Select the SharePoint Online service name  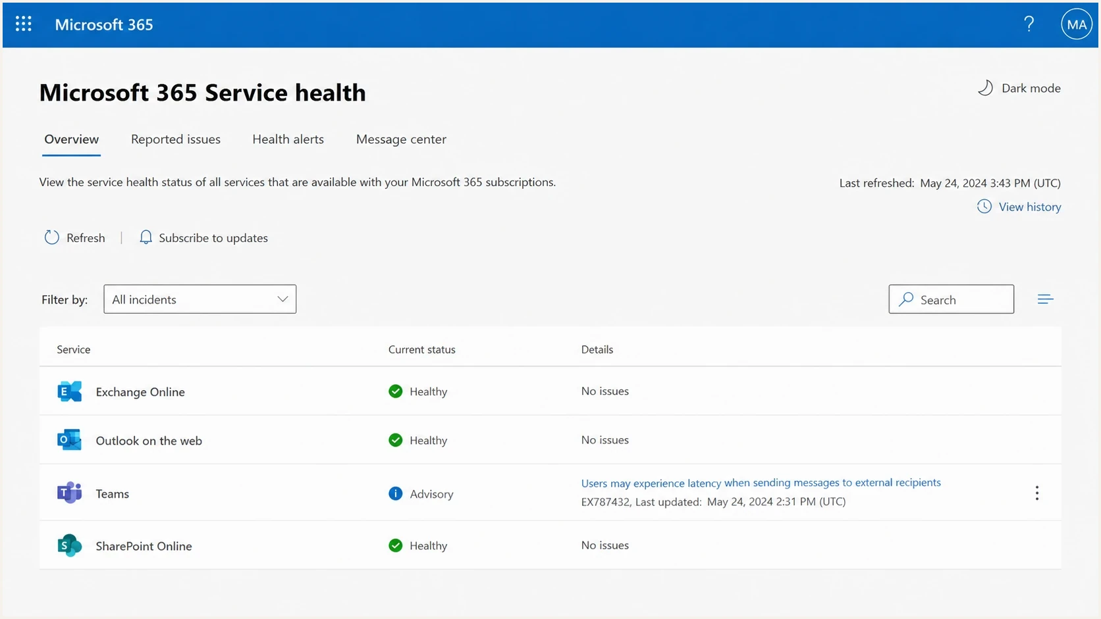[x=144, y=546]
